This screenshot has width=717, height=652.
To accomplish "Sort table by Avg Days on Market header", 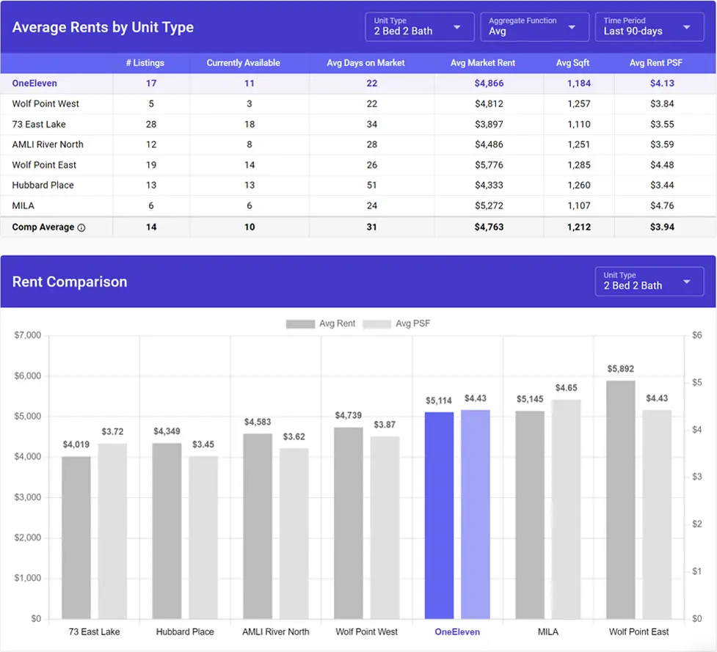I will click(365, 63).
